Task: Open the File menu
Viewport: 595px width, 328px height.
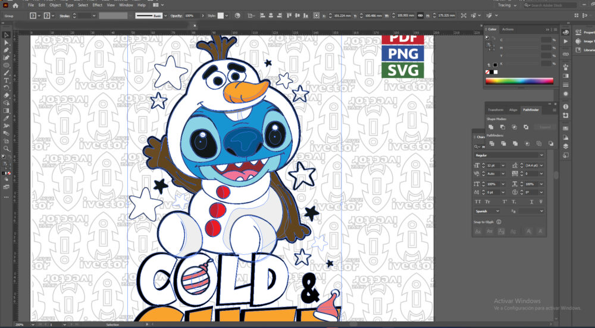Action: coord(31,5)
